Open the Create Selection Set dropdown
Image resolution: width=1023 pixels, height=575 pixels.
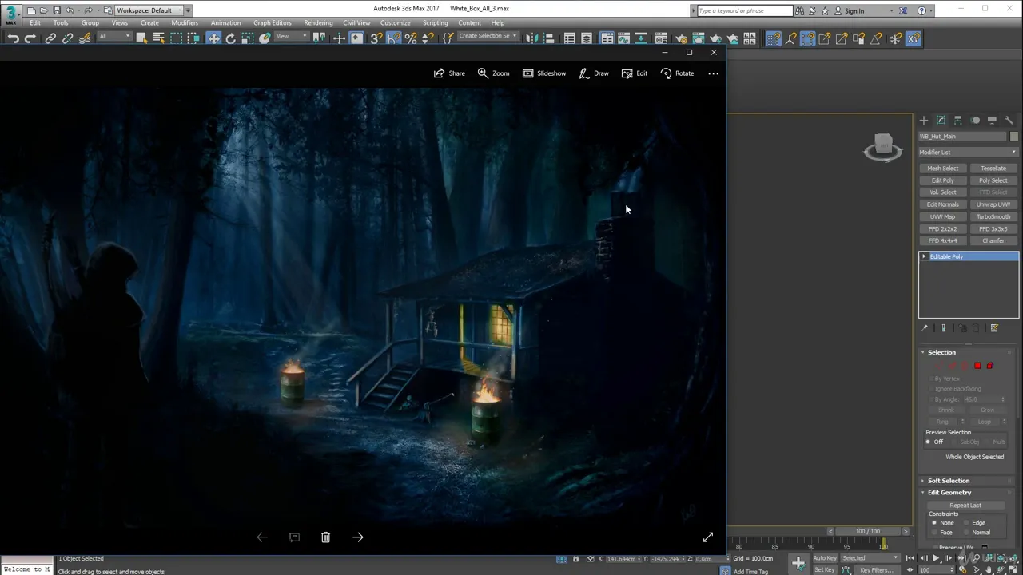[487, 37]
